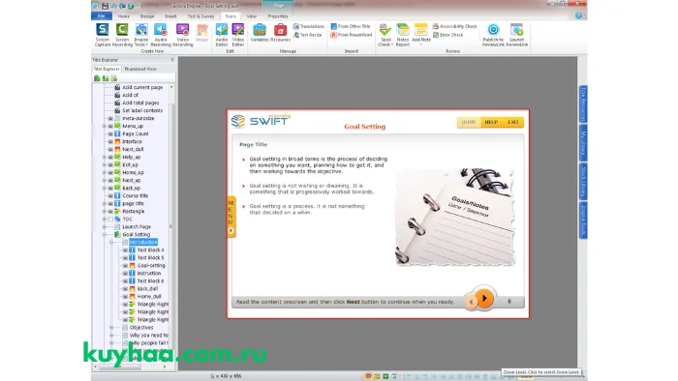Toggle the checkbox beside the Rectangle item

point(110,212)
